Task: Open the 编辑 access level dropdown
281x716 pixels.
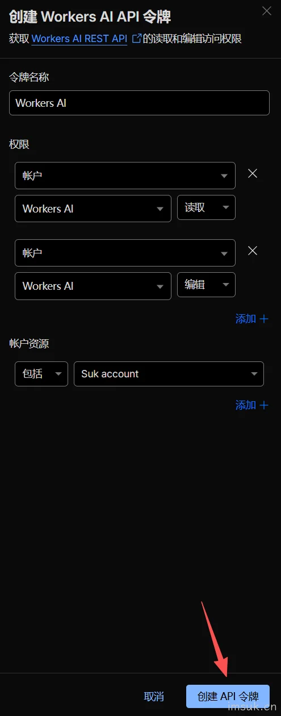Action: [x=206, y=285]
